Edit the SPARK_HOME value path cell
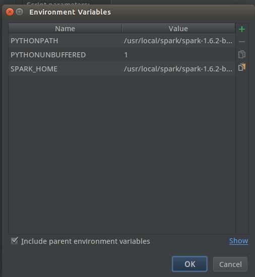 click(x=178, y=69)
